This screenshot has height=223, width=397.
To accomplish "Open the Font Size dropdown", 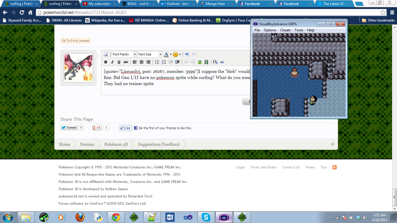I will pyautogui.click(x=150, y=54).
